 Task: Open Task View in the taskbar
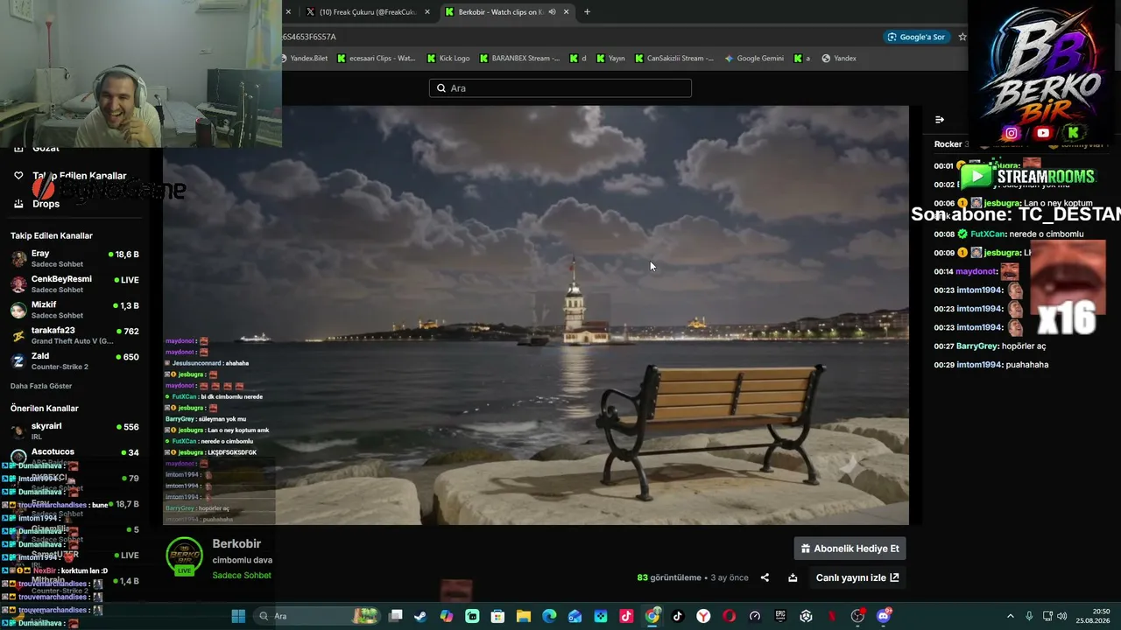[396, 616]
